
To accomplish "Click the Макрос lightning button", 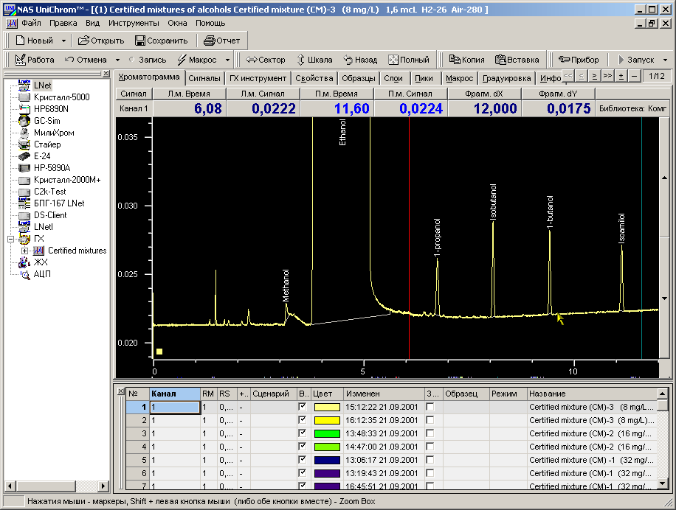I will click(x=197, y=60).
